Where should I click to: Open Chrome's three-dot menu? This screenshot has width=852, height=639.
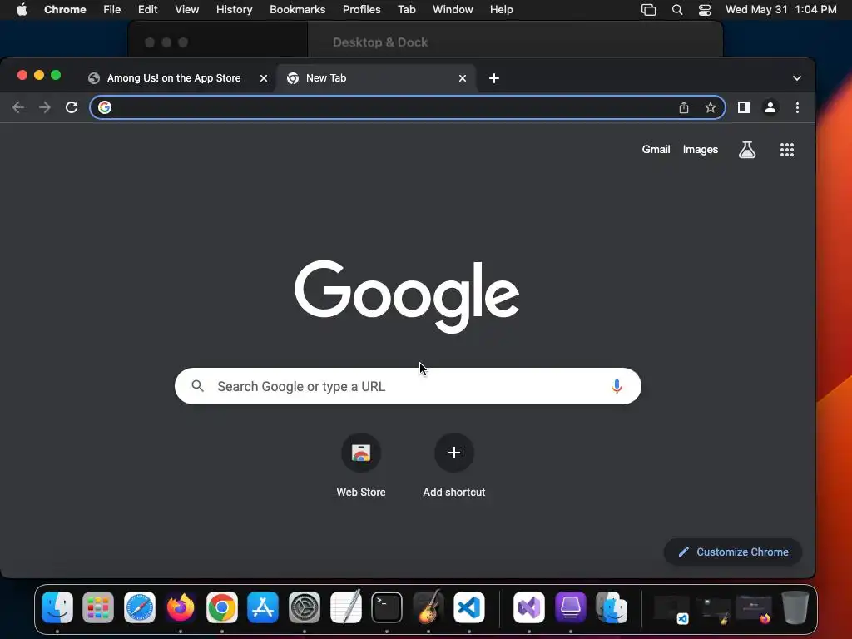(x=797, y=107)
